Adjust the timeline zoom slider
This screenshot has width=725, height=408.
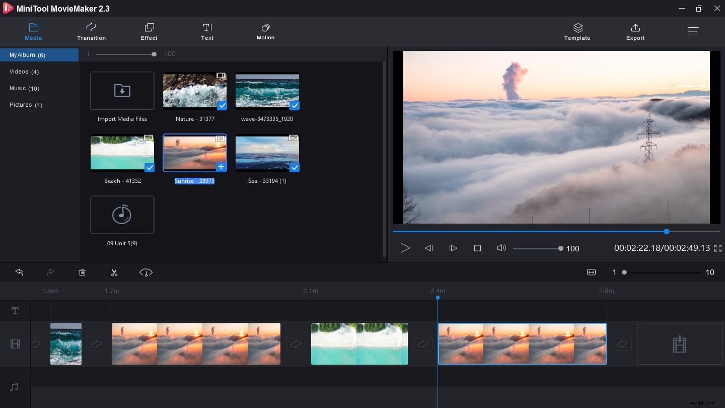[624, 272]
